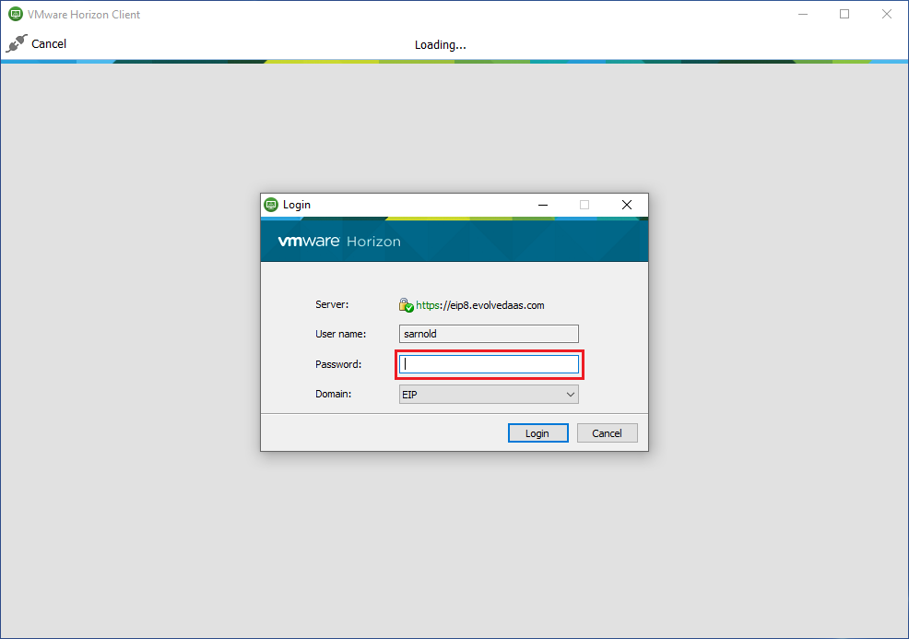This screenshot has height=639, width=909.
Task: Click the Password label text
Action: [x=338, y=364]
